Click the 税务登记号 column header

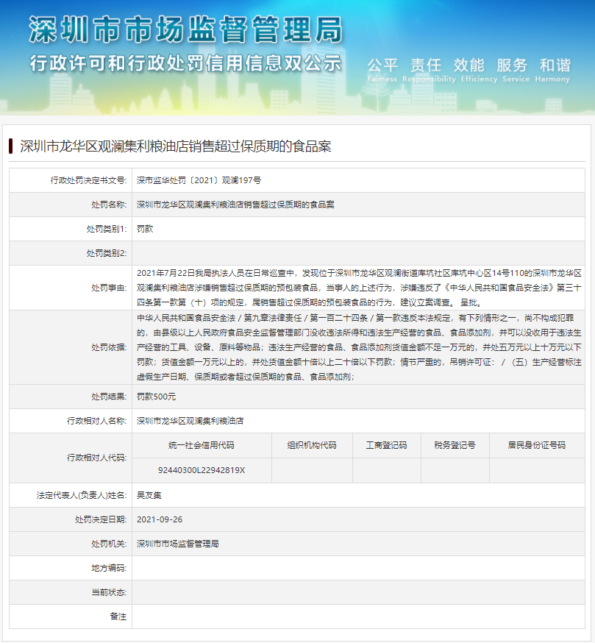click(455, 445)
